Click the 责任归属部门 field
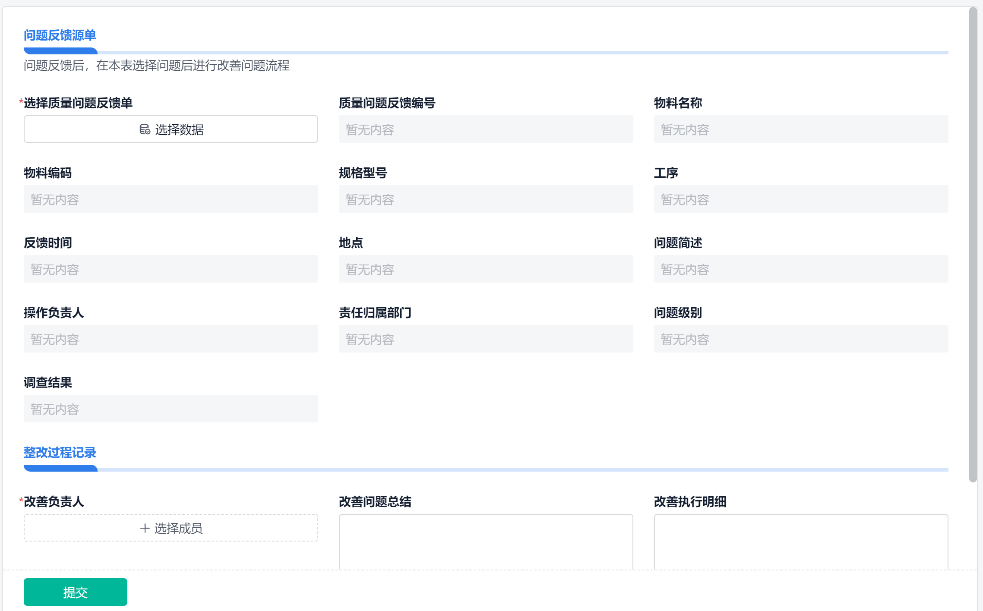The height and width of the screenshot is (611, 983). click(x=486, y=339)
